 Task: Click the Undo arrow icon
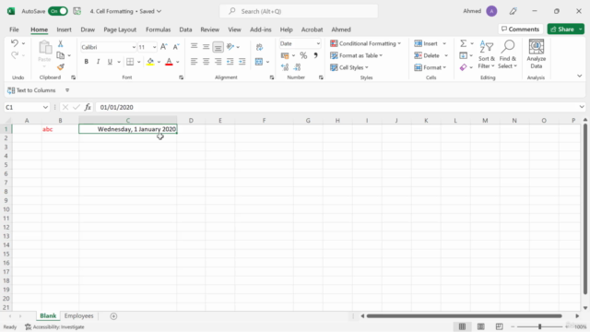(15, 43)
